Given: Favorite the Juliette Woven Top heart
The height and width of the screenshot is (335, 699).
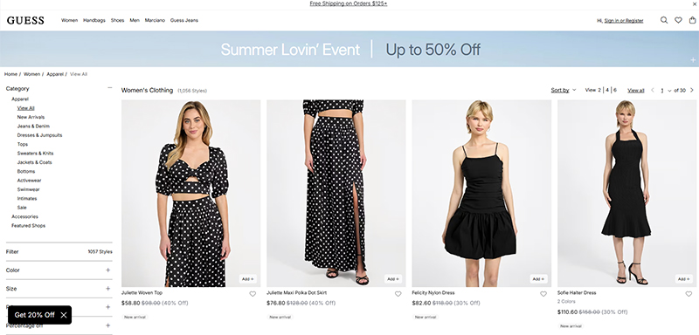Looking at the screenshot, I should point(253,294).
